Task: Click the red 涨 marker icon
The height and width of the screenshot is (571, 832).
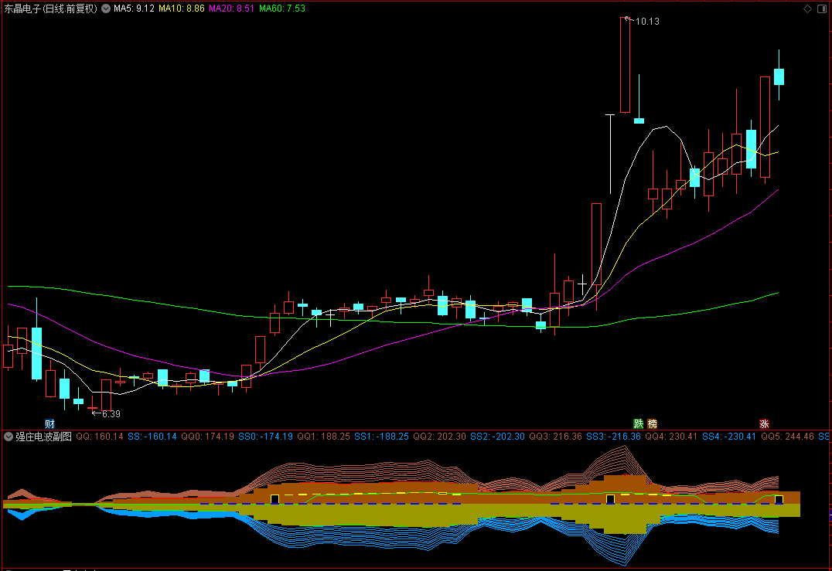Action: click(764, 423)
